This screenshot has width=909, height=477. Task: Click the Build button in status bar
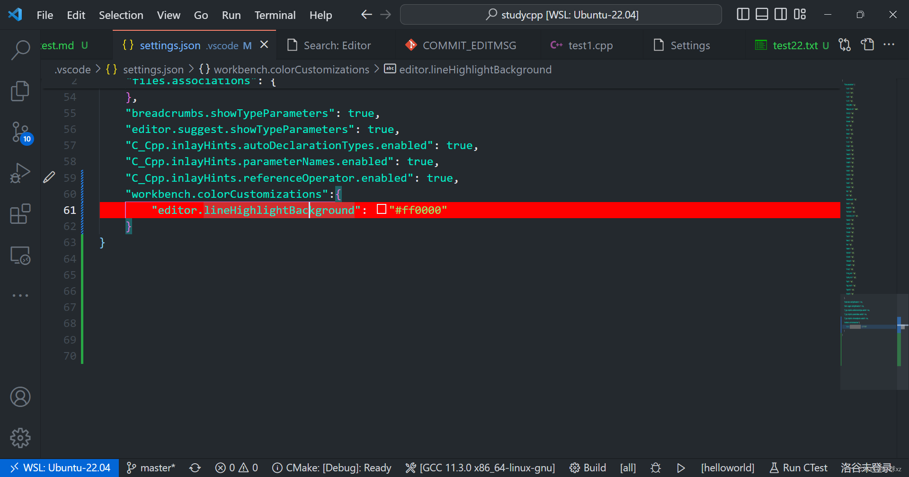coord(588,468)
